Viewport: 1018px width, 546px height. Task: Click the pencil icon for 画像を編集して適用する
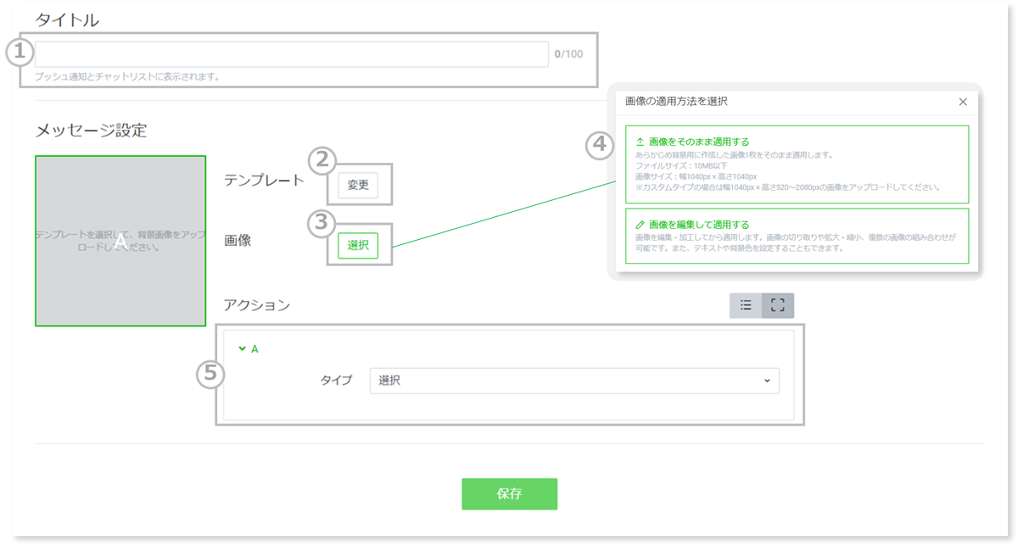pyautogui.click(x=640, y=225)
